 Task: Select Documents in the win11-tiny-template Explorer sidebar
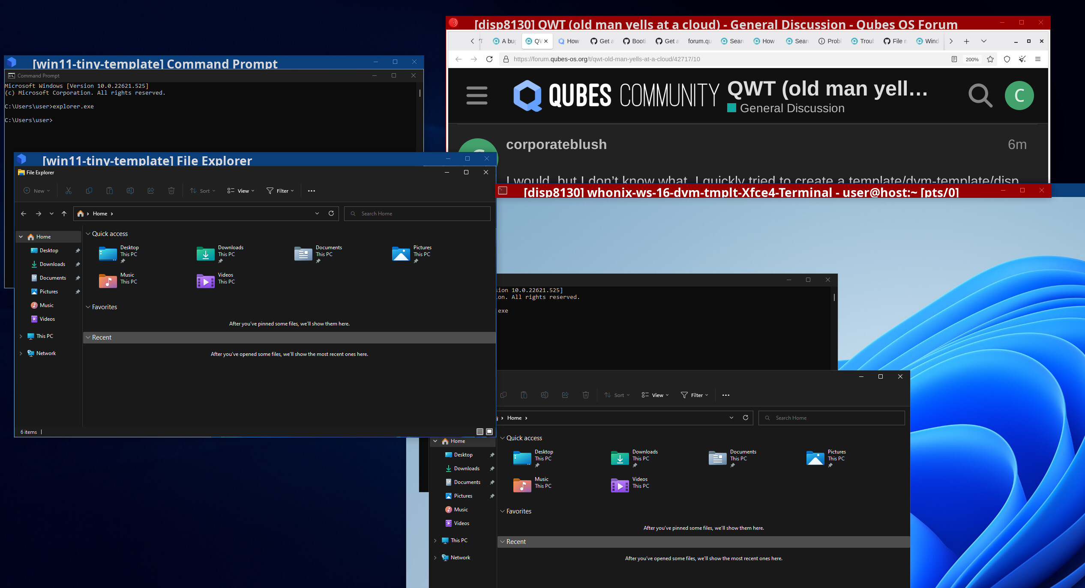coord(53,278)
